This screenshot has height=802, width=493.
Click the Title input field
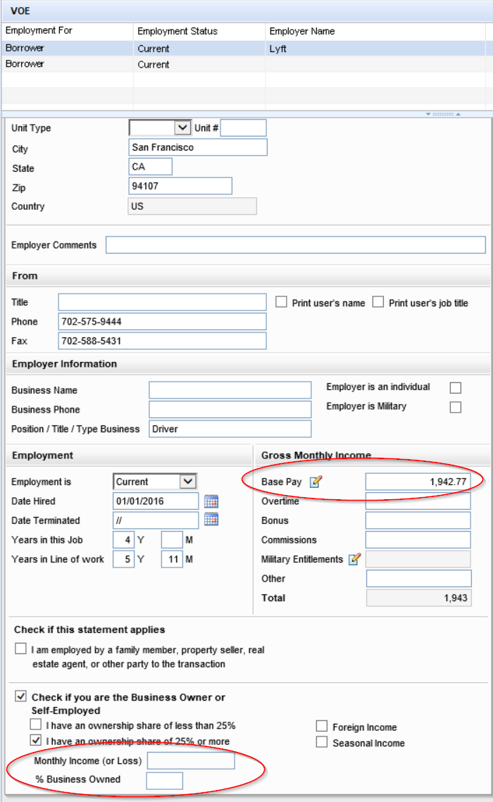coord(162,302)
